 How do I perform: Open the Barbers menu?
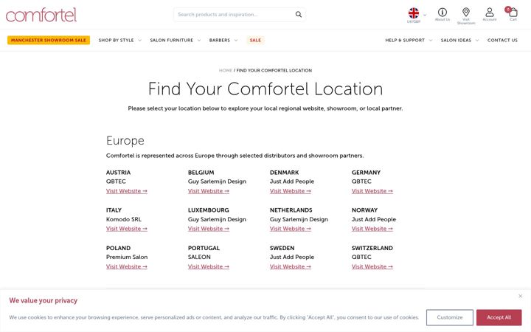pos(220,40)
